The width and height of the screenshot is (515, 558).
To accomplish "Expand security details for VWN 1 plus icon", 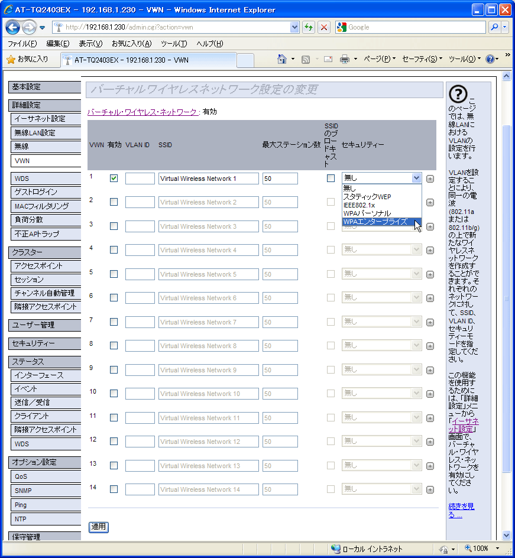I will point(430,179).
